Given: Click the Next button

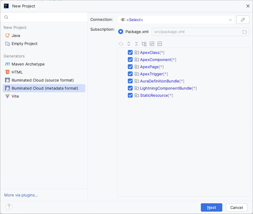Looking at the screenshot, I should tap(212, 207).
